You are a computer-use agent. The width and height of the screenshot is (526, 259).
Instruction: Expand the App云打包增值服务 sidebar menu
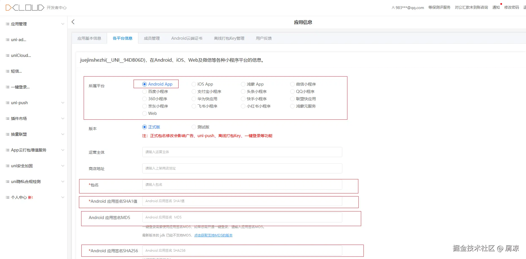pyautogui.click(x=34, y=150)
